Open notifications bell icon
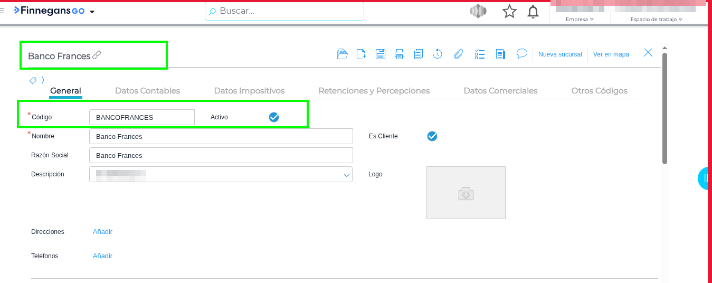 coord(533,12)
